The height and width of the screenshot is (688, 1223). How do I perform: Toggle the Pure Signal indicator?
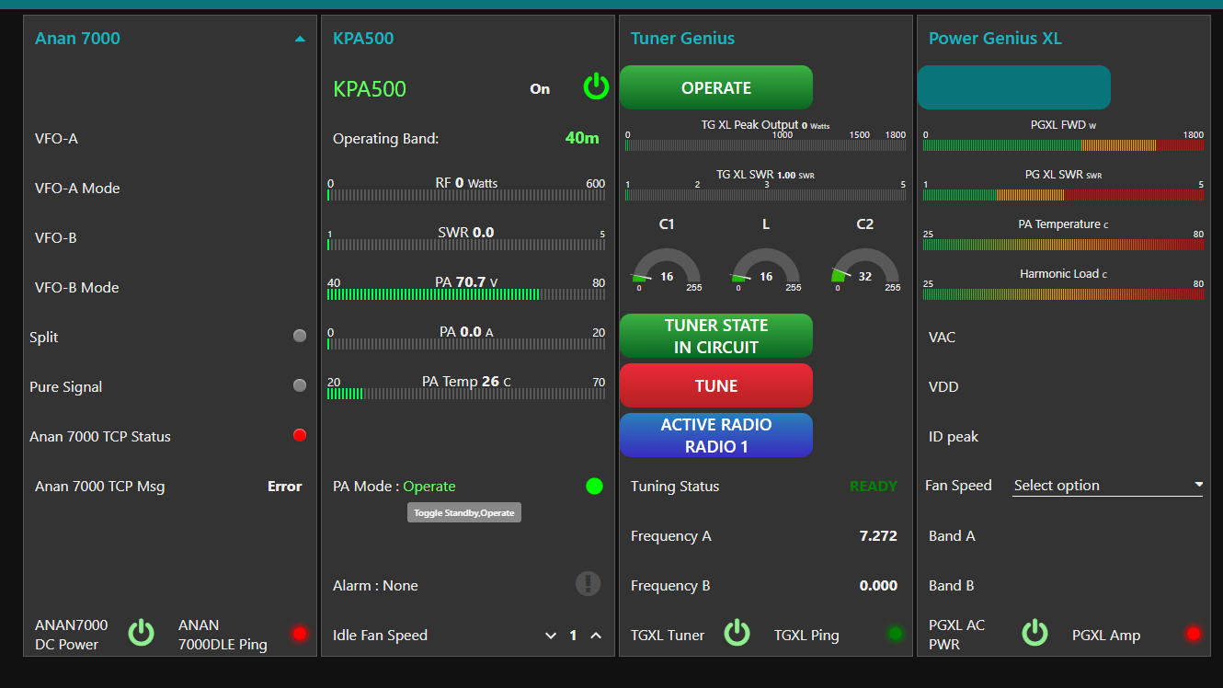[300, 385]
